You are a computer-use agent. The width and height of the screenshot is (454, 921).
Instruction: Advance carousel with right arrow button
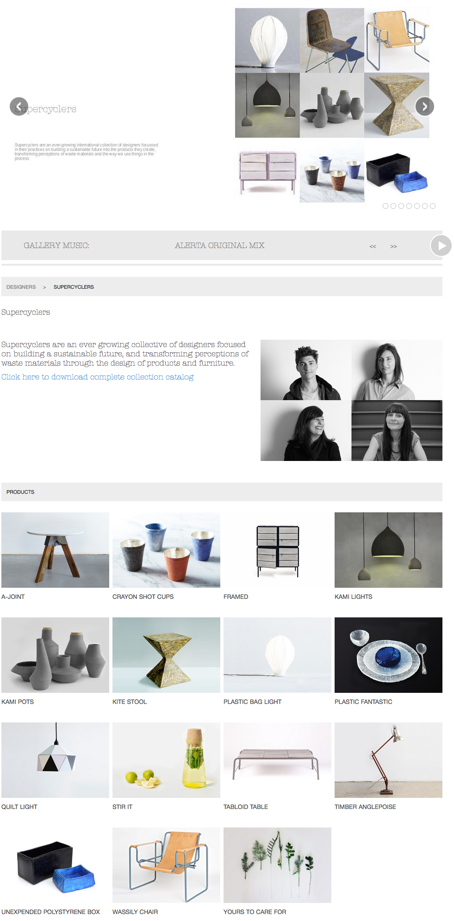point(424,106)
